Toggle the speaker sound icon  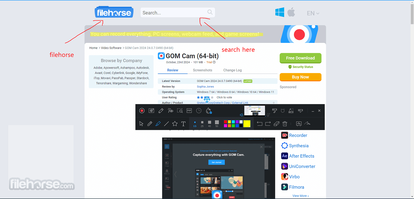click(242, 115)
